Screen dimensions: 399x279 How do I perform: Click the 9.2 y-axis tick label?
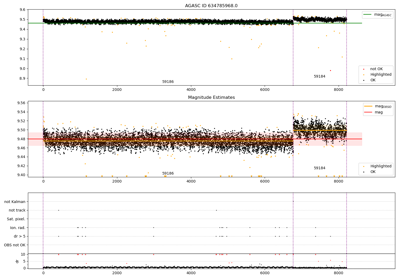(23, 49)
